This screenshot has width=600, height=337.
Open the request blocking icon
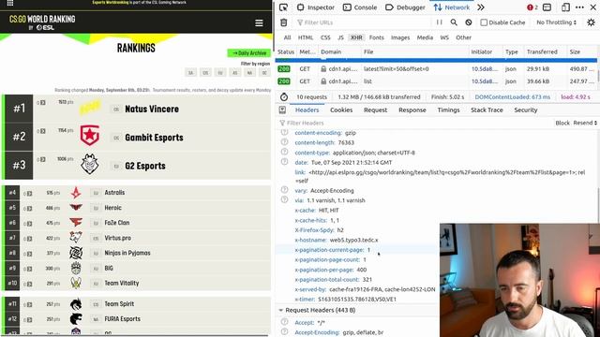click(x=469, y=22)
